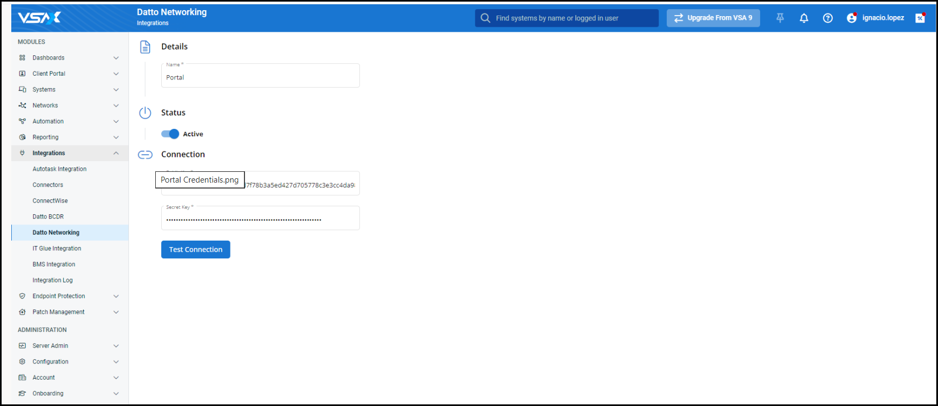
Task: Open Connectors menu item
Action: click(70, 185)
